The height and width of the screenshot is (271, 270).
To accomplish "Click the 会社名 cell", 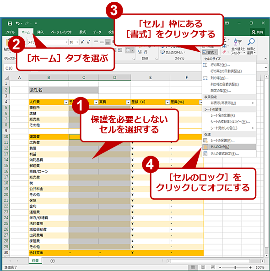I will (64, 90).
